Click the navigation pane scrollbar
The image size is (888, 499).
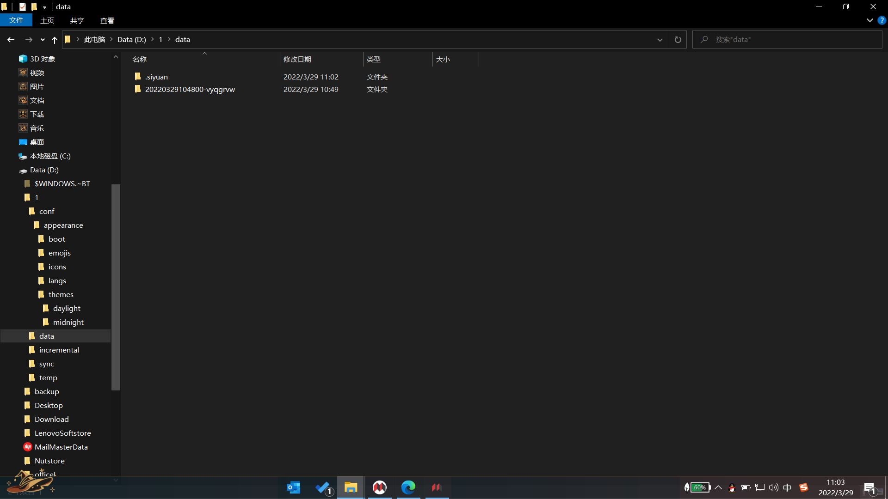pyautogui.click(x=116, y=286)
